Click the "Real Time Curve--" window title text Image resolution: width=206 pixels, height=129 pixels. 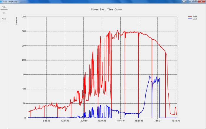12,1
